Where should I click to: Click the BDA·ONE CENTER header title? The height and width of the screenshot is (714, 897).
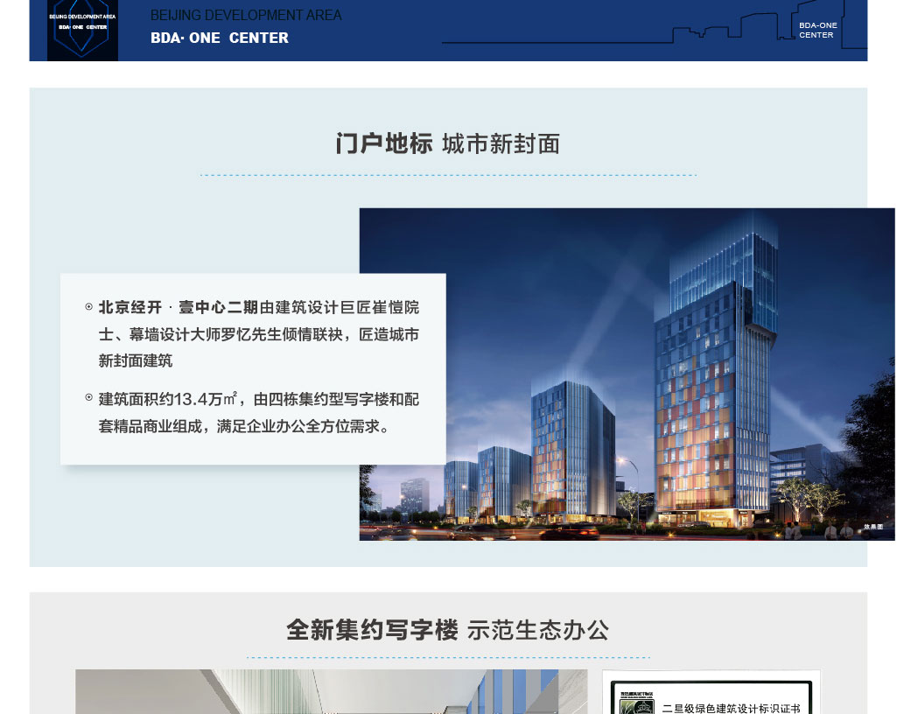tap(220, 38)
